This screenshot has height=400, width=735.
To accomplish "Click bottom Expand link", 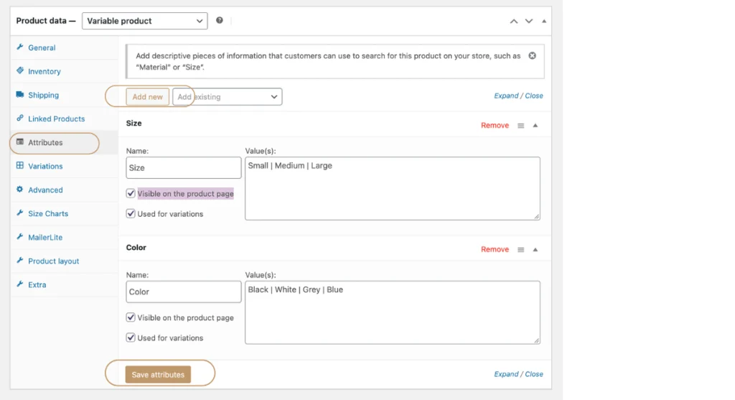I will (506, 373).
